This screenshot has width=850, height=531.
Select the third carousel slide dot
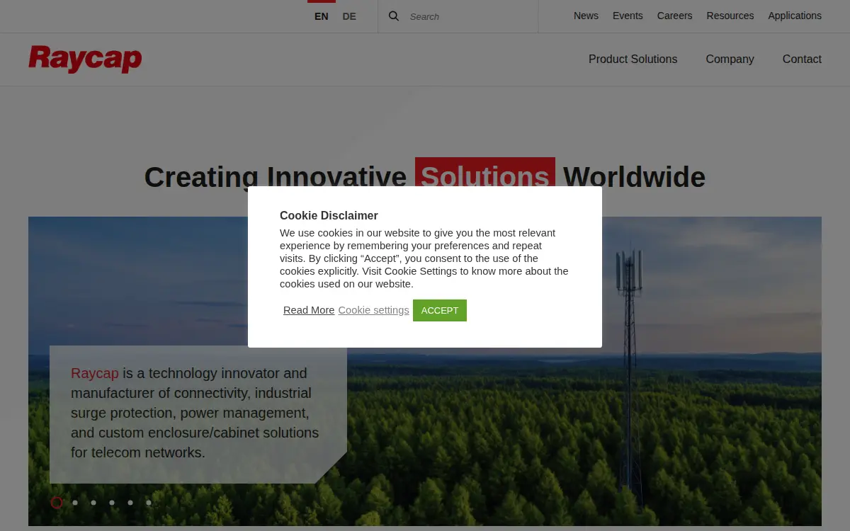[93, 503]
